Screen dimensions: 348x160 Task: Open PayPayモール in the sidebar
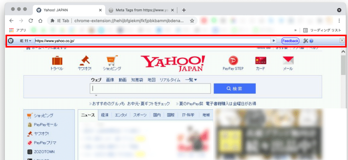click(x=42, y=125)
